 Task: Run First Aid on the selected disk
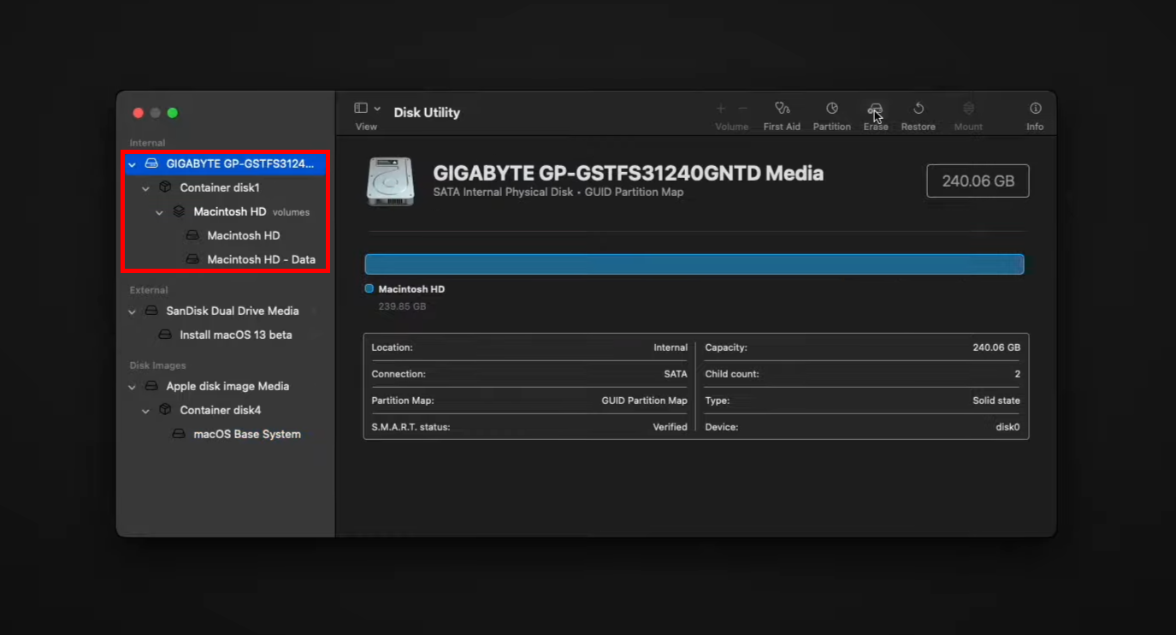[x=781, y=114]
